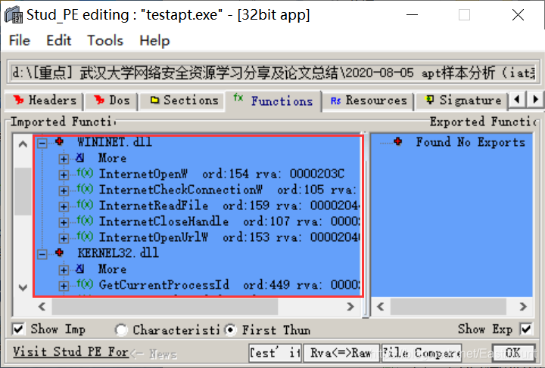
Task: Toggle the Show Imp checkbox
Action: point(18,329)
